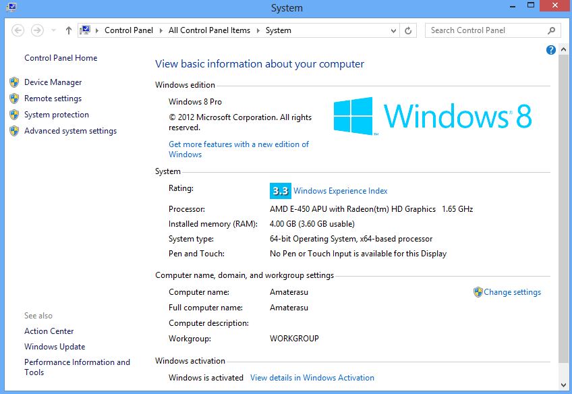Click the No Pen or Touch Input text
This screenshot has height=394, width=572.
358,254
